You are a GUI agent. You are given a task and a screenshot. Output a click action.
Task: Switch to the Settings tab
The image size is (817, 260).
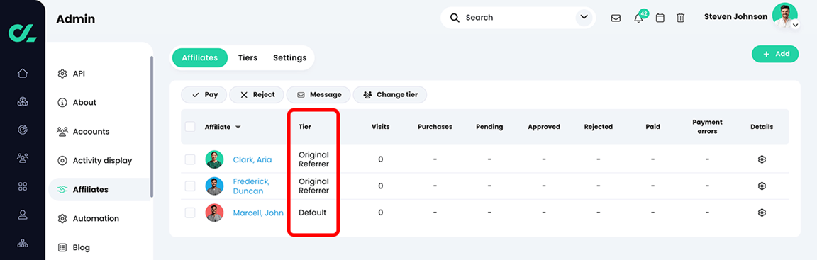click(x=289, y=57)
